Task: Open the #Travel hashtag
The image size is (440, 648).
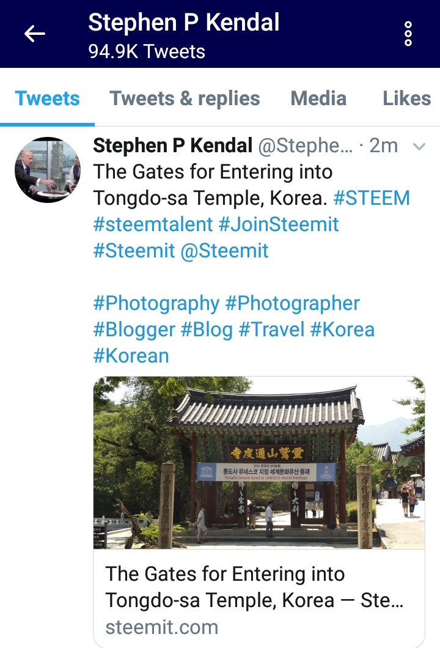Action: 271,330
